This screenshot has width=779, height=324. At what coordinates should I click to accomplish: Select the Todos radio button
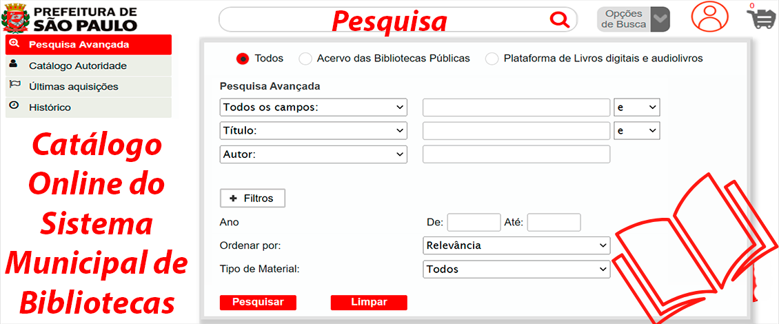[x=243, y=59]
